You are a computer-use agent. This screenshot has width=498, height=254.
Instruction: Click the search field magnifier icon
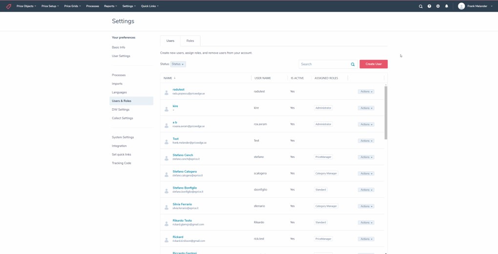[x=353, y=64]
